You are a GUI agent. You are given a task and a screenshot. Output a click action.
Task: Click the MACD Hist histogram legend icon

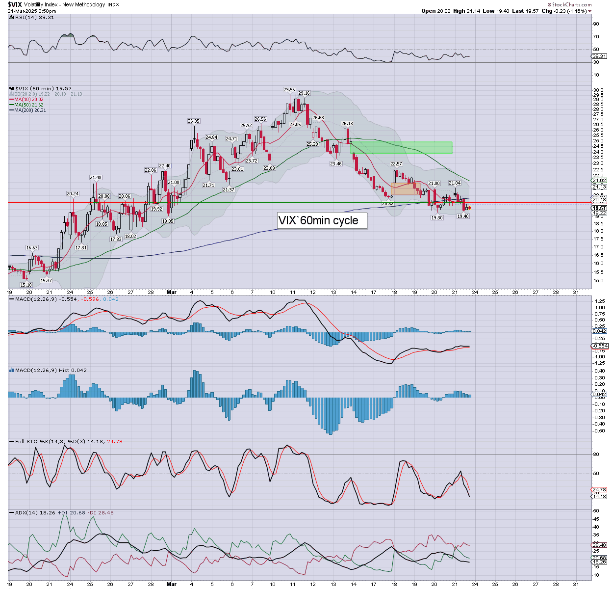click(11, 370)
